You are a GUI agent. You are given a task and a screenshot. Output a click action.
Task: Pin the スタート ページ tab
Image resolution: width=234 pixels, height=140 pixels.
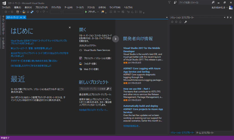[21, 17]
